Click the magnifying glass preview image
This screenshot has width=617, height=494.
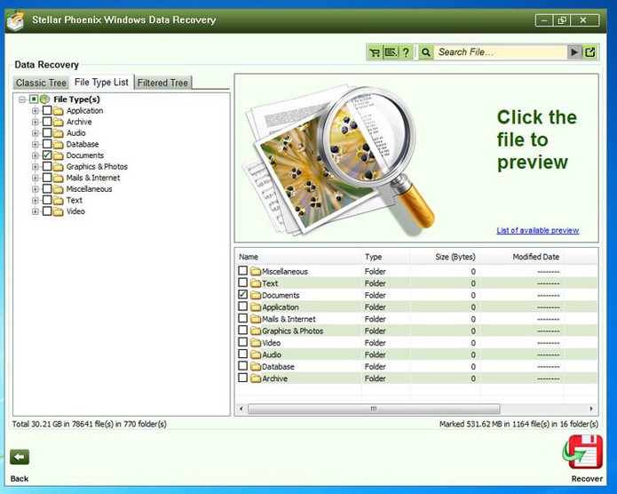(x=339, y=160)
